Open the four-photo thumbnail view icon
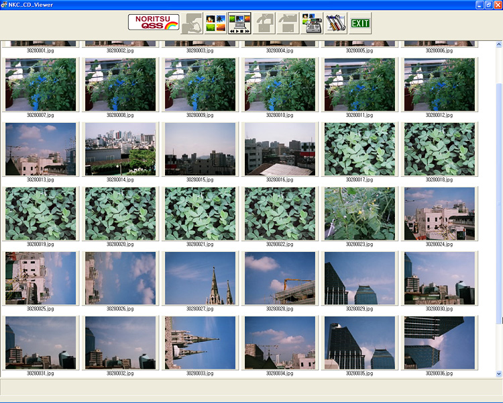 click(x=215, y=23)
